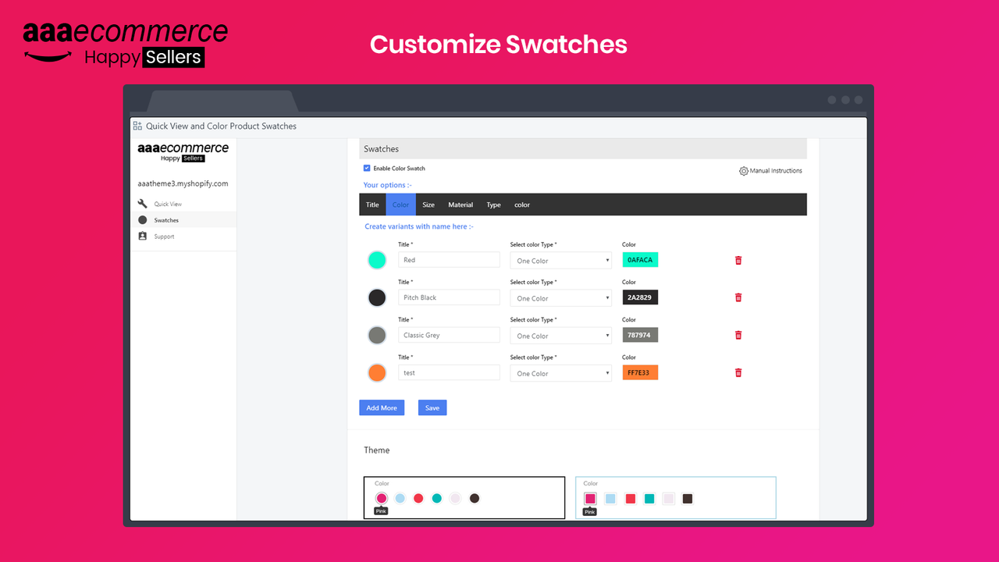The image size is (999, 562).
Task: Click the Swatches section header bar
Action: [583, 148]
